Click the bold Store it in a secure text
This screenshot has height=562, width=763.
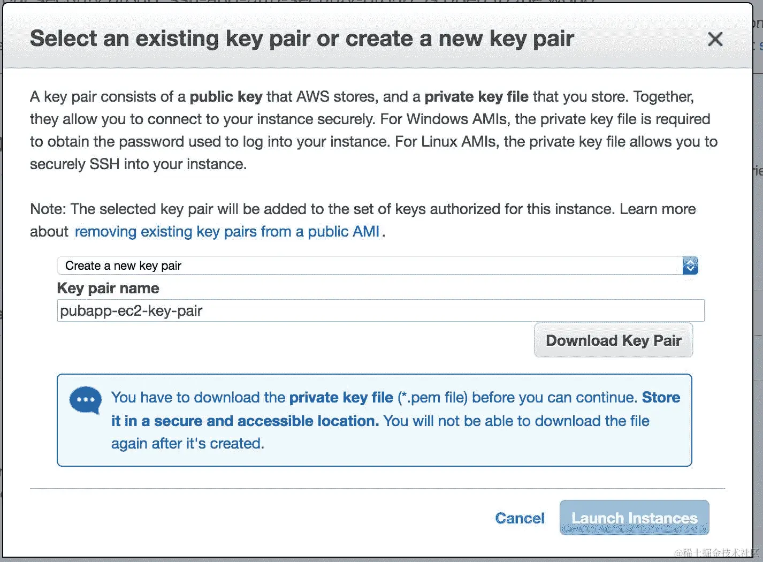[x=396, y=409]
